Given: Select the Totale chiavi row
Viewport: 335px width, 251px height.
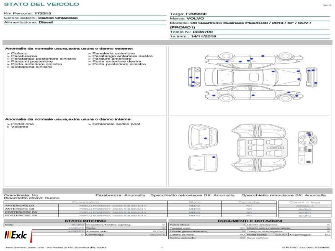Looking at the screenshot, I should point(207,225).
